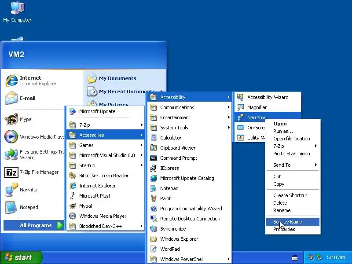The image size is (352, 264).
Task: Click the E-mail envelope icon
Action: pyautogui.click(x=11, y=98)
